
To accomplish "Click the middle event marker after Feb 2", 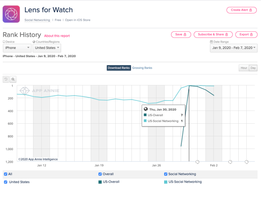I will 230,162.
